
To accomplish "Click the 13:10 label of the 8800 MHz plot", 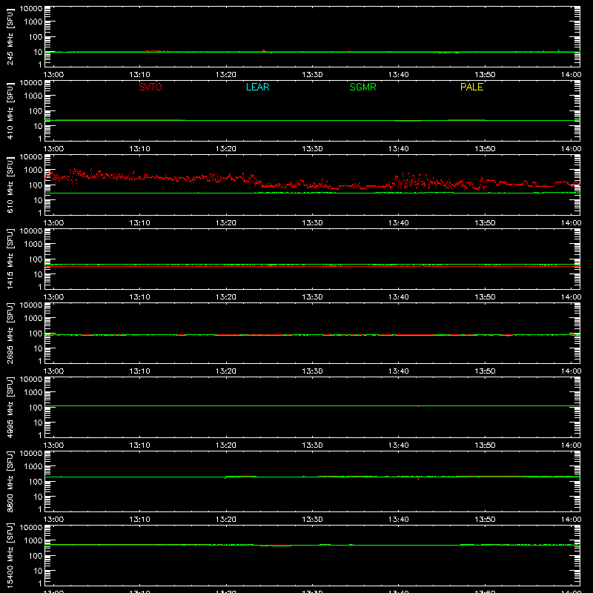I will click(x=140, y=520).
